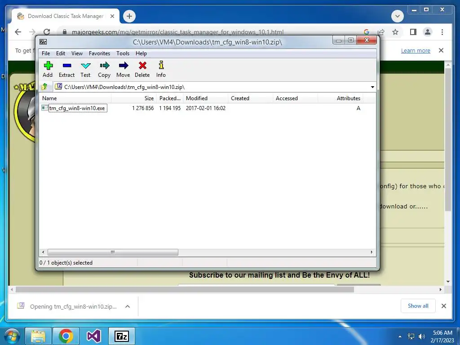Close the Chrome downloads shelf
The height and width of the screenshot is (345, 460).
[x=443, y=306]
